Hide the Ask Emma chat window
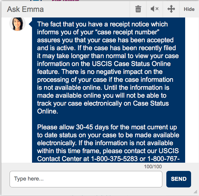The image size is (199, 196). [189, 9]
